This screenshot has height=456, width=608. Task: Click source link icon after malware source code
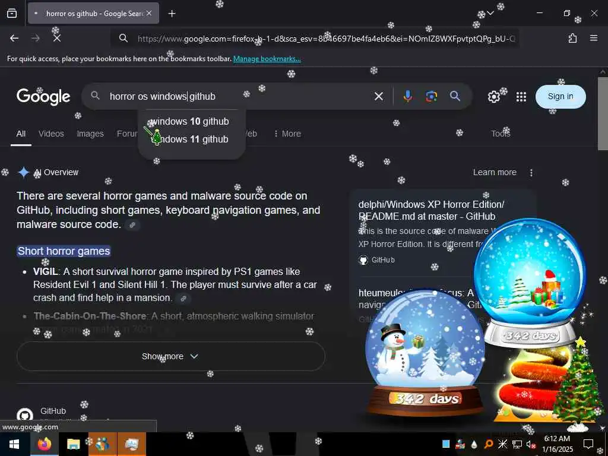[132, 225]
